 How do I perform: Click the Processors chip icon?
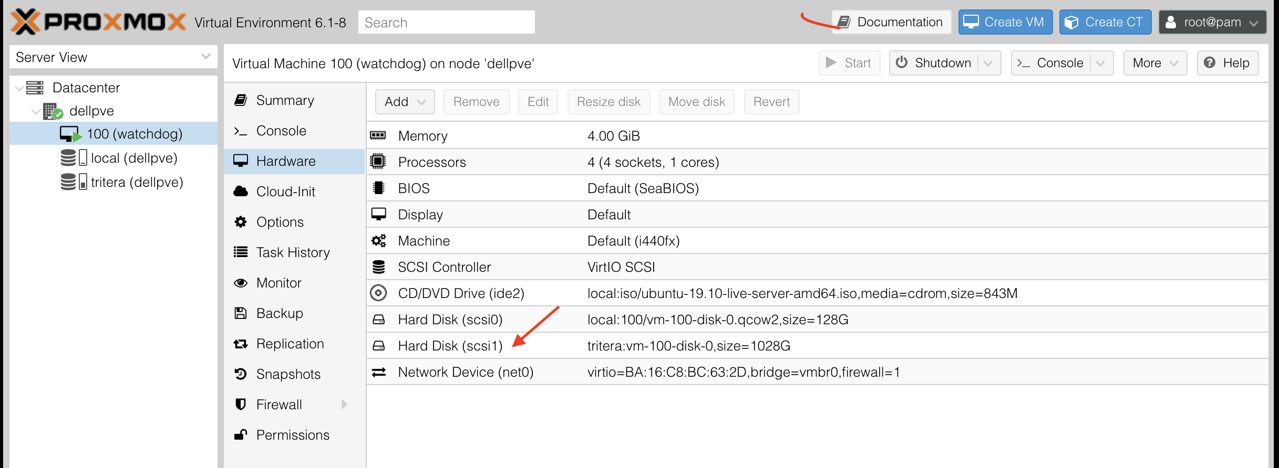[x=378, y=162]
